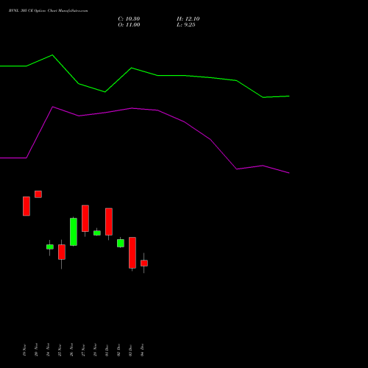368x368 pixels.
Task: Click the RVNL 305 CE Options chart title
Action: 48,11
